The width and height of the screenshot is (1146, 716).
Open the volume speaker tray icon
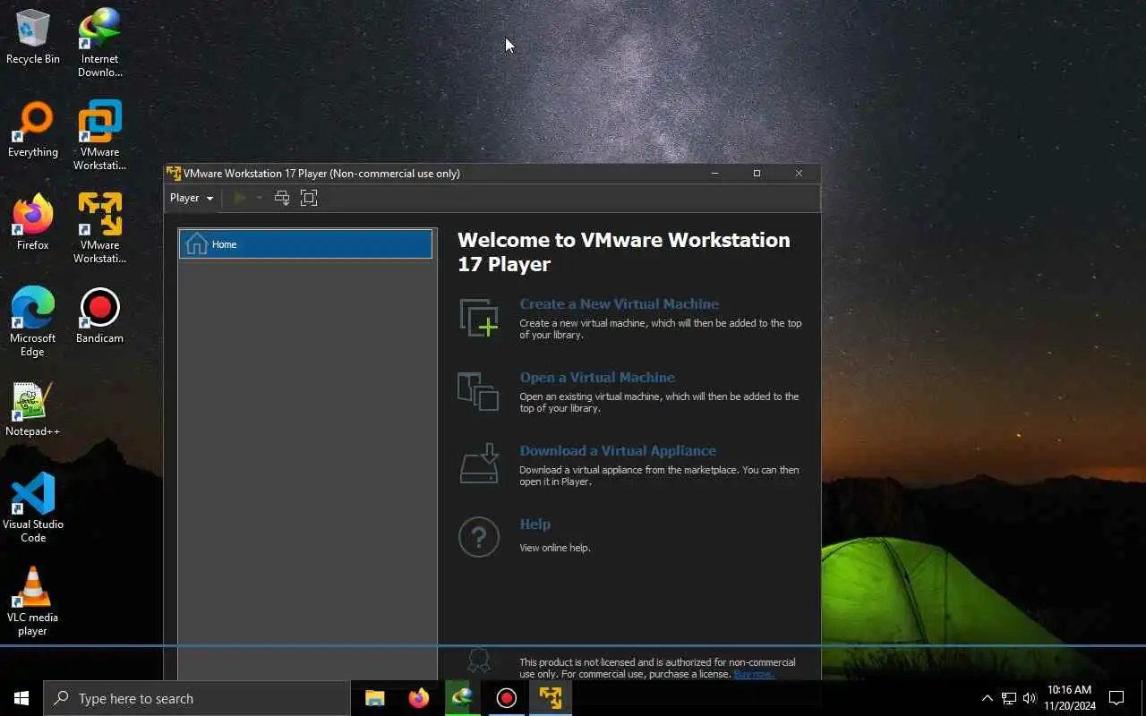[x=1030, y=698]
